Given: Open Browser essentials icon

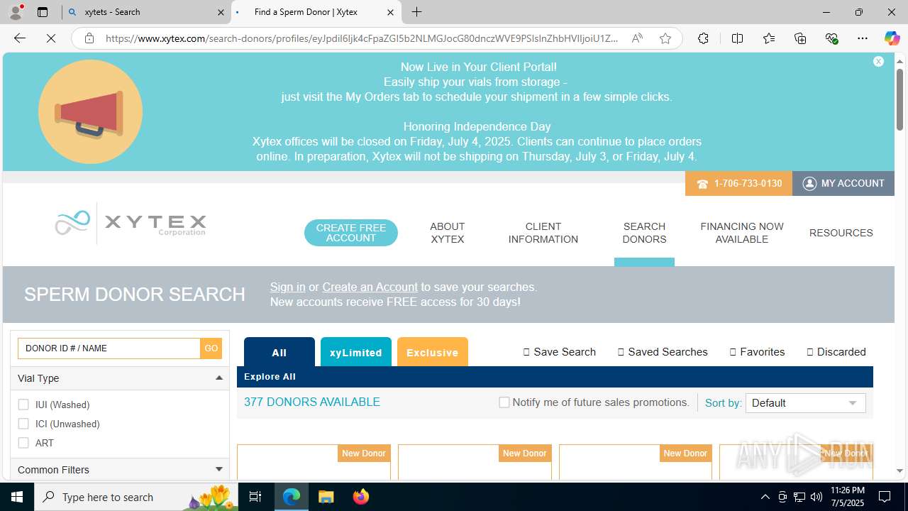Looking at the screenshot, I should 831,38.
